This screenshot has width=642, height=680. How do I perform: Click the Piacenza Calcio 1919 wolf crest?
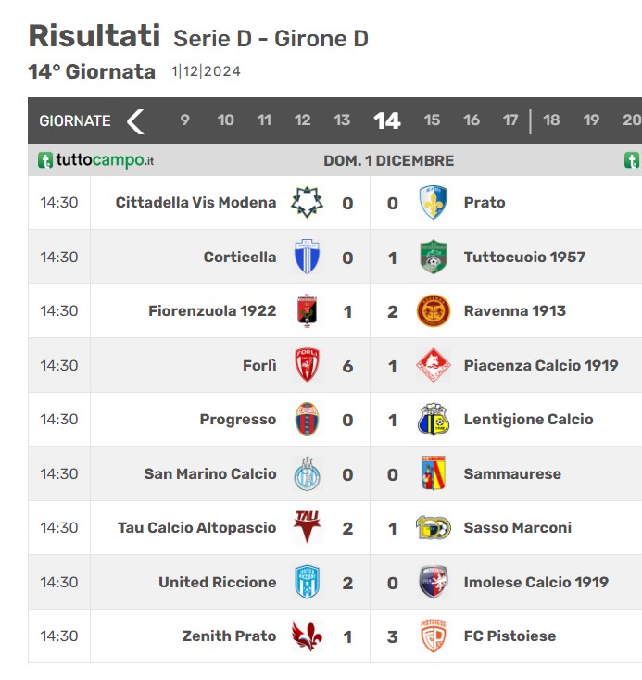(433, 365)
